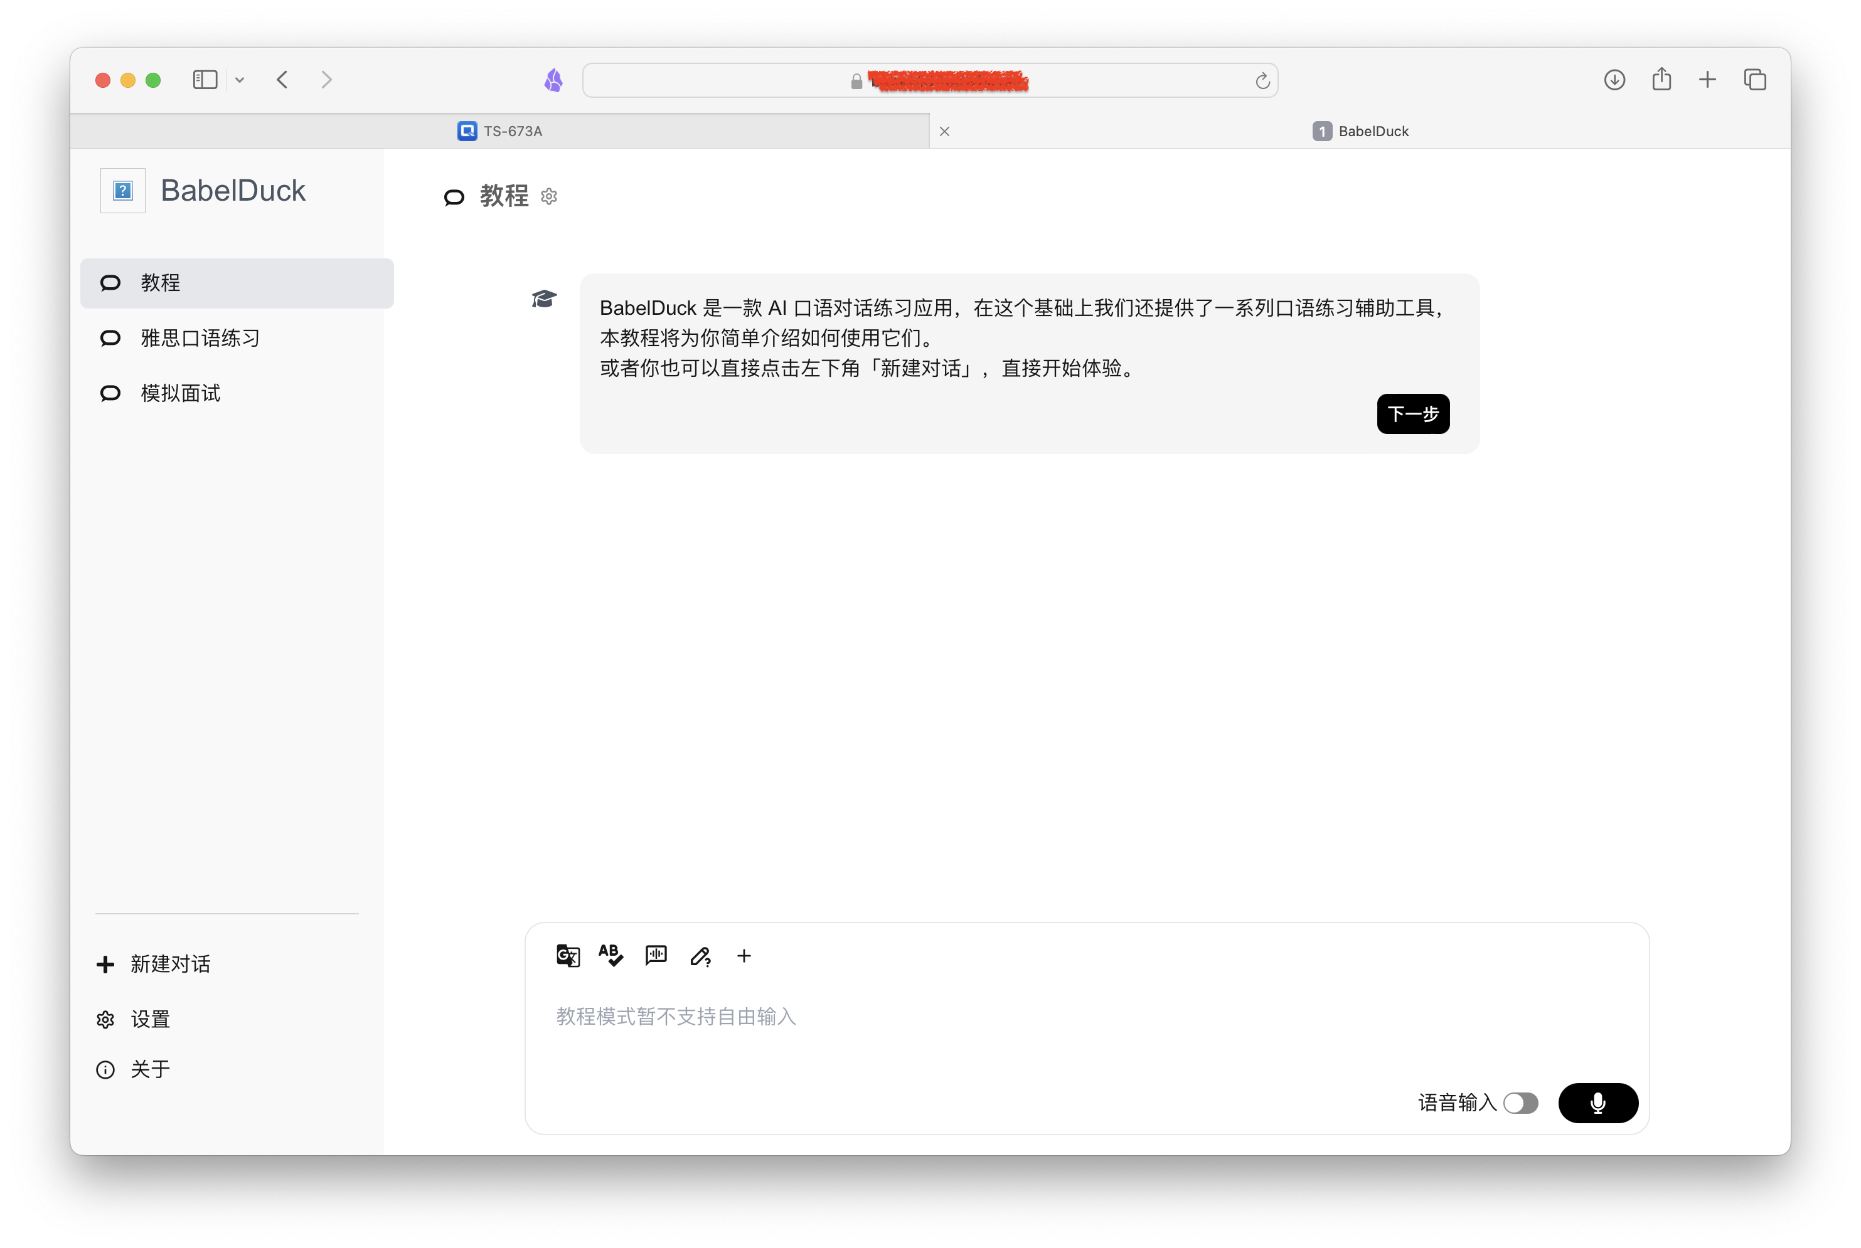Click the 下一步 button
This screenshot has height=1248, width=1861.
[x=1412, y=414]
